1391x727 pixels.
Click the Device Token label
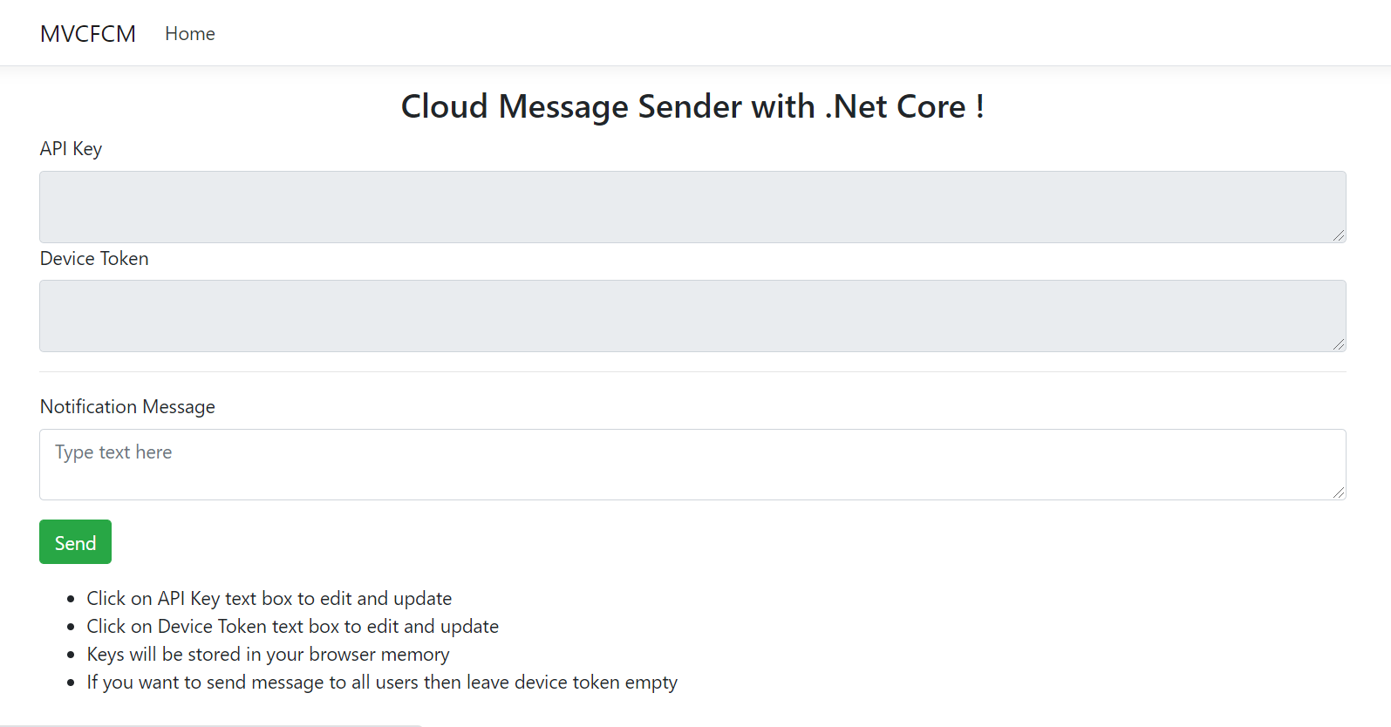(x=94, y=258)
